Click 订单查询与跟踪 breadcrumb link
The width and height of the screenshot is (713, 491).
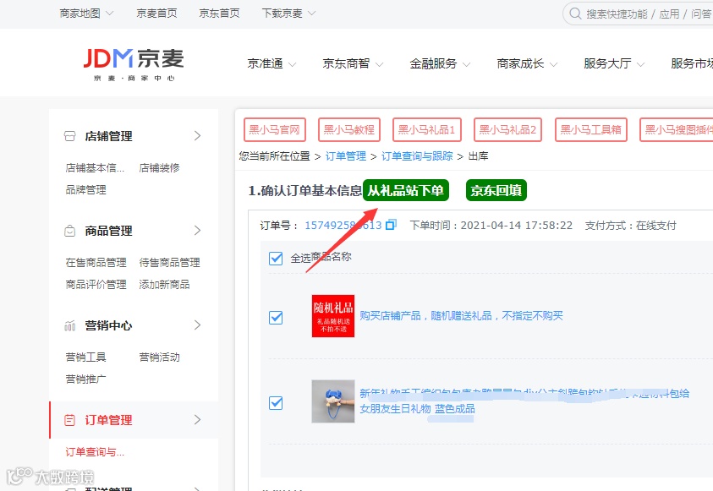(417, 156)
